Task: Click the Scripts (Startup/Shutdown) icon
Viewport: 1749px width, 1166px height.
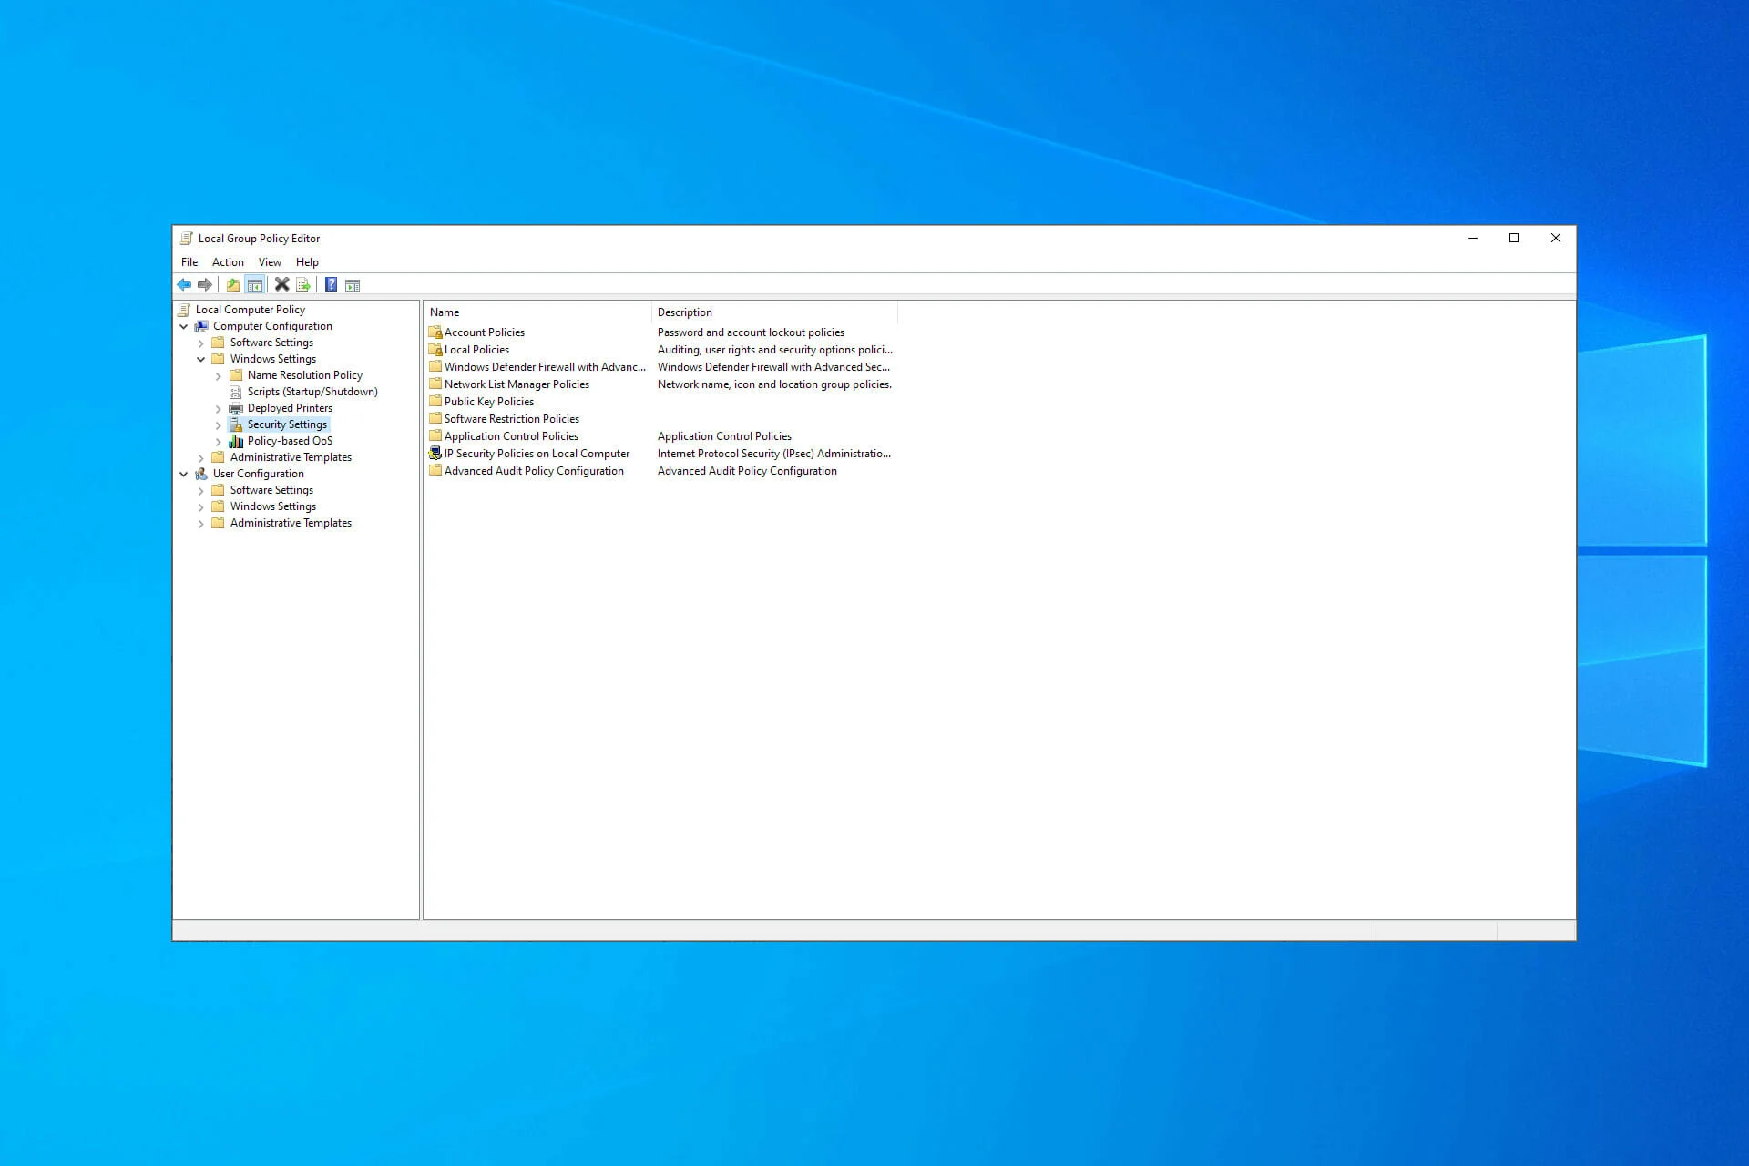Action: 235,392
